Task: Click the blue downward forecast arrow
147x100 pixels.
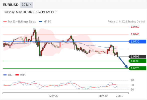Action: [x=123, y=62]
